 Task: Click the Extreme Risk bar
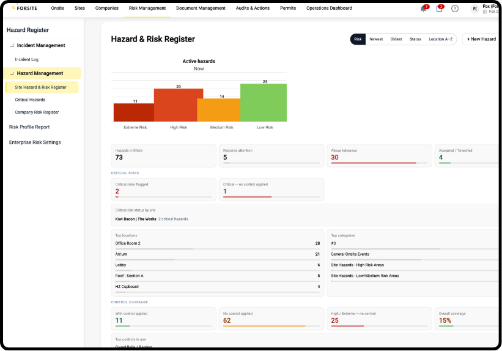click(134, 113)
